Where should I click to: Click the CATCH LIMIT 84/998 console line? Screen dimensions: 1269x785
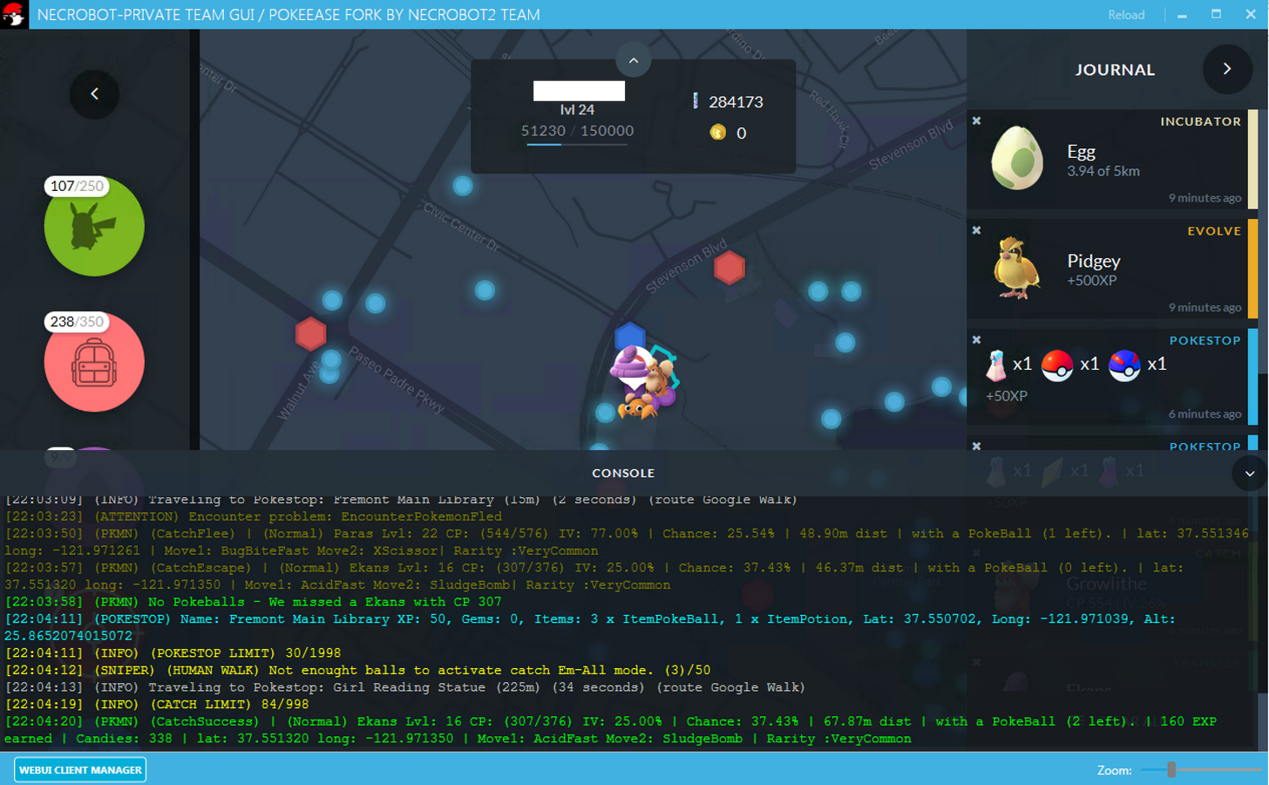157,705
